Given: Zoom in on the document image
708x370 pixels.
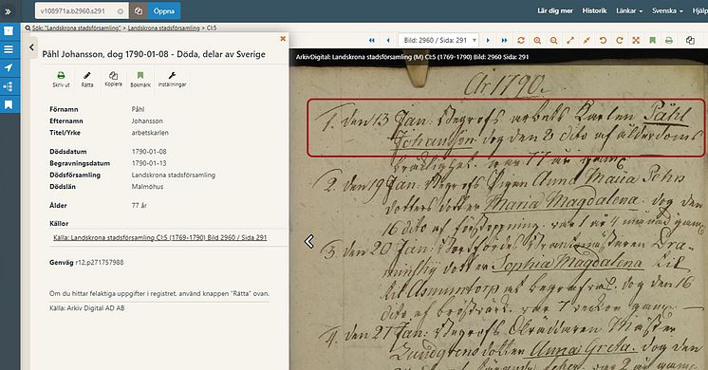Looking at the screenshot, I should (537, 40).
